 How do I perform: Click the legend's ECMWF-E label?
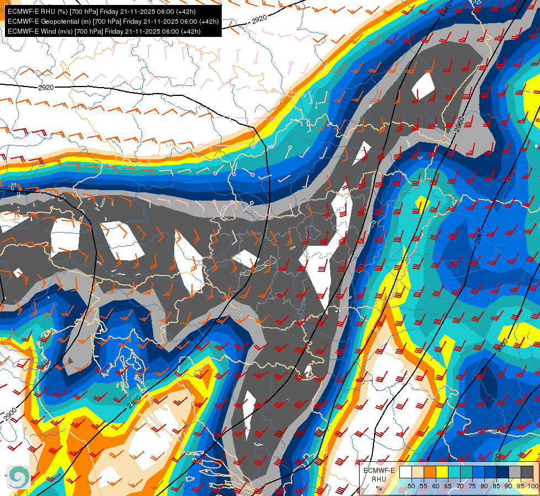[379, 471]
